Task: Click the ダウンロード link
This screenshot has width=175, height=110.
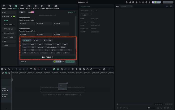Action: [71, 12]
